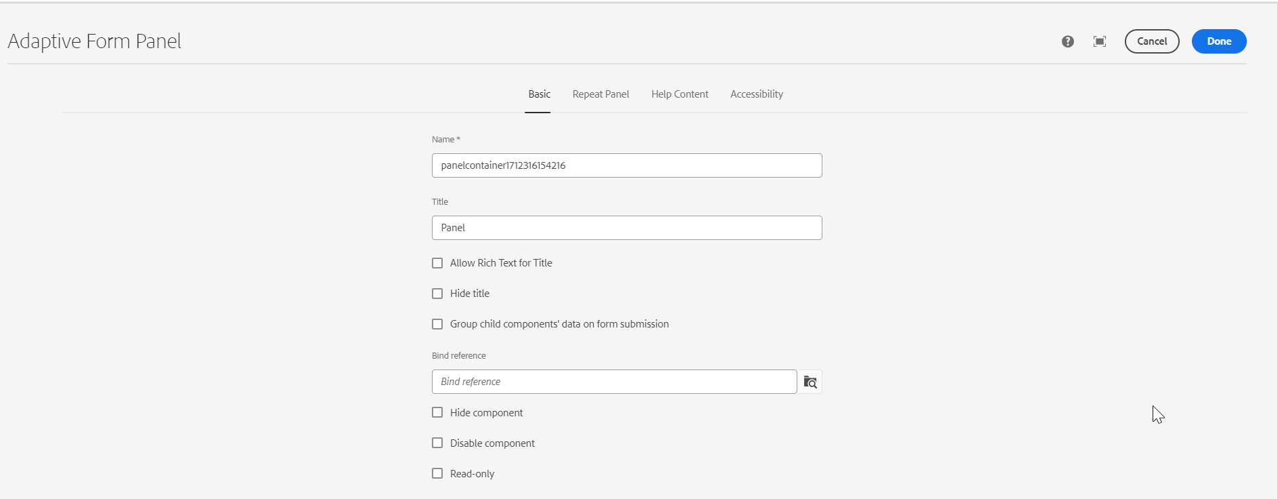The height and width of the screenshot is (499, 1278).
Task: Check the Hide component option
Action: [437, 412]
